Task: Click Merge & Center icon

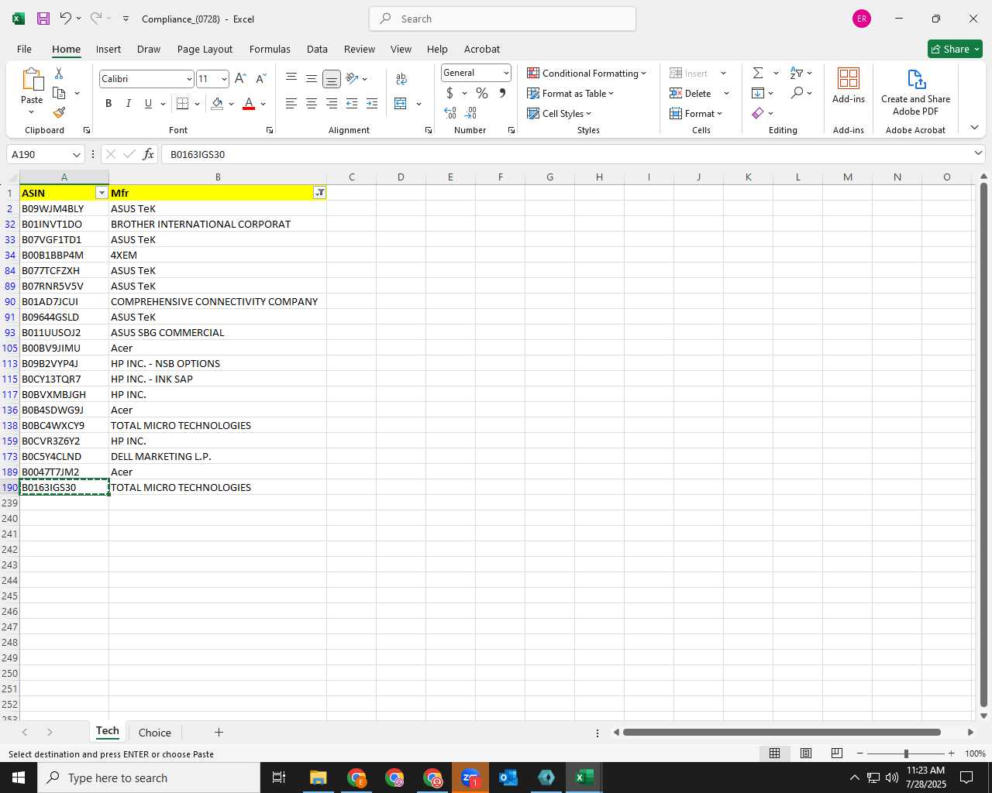Action: (401, 103)
